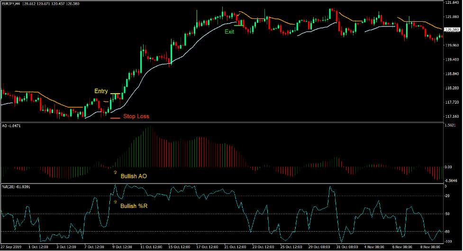Click the 121.640 price axis value
The width and height of the screenshot is (463, 251).
pos(452,3)
